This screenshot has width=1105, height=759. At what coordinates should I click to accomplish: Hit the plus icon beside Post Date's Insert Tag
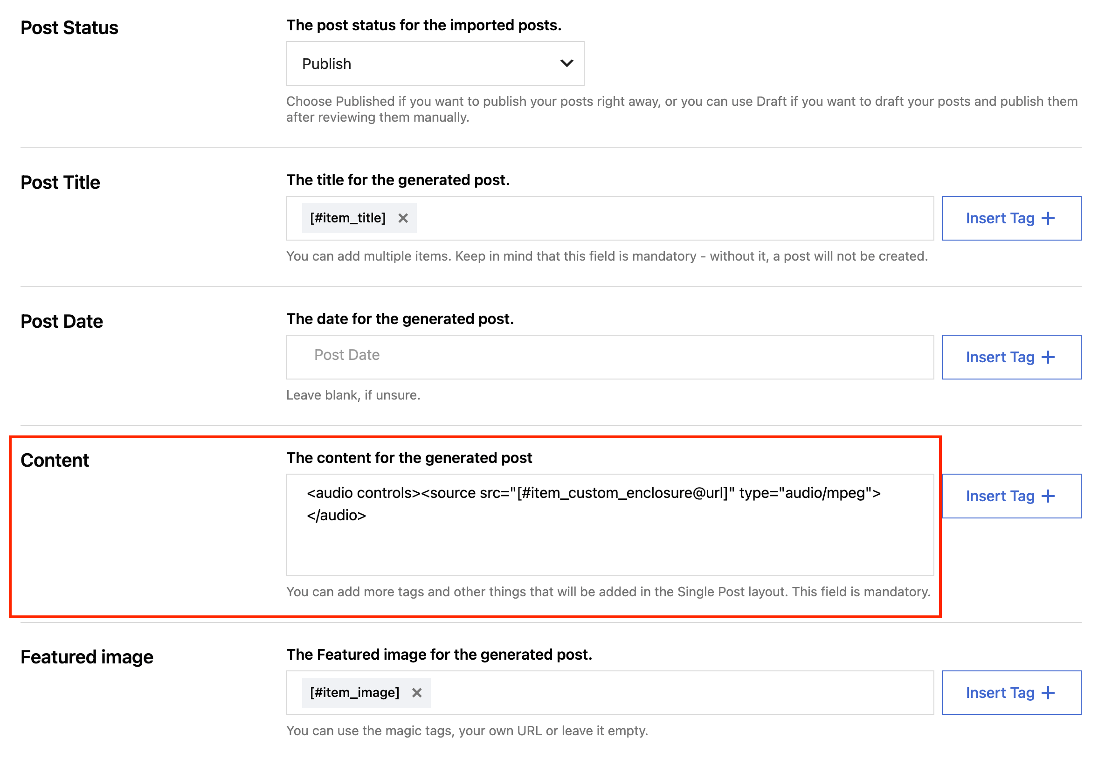tap(1048, 357)
